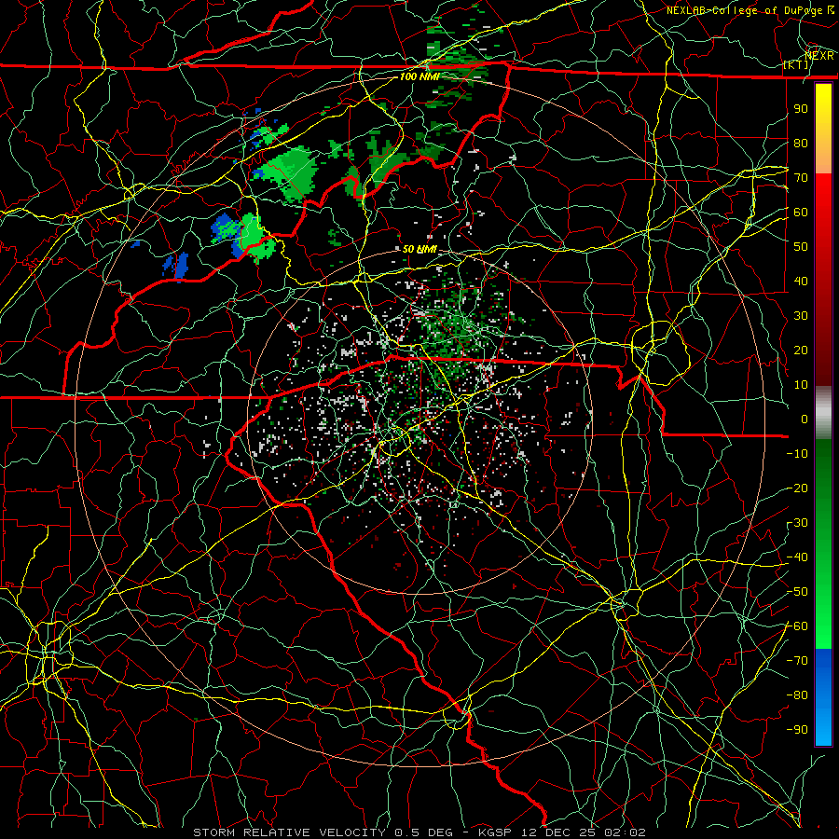Viewport: 839px width, 839px height.
Task: Click the 02:02 timestamp in the caption
Action: coord(625,832)
